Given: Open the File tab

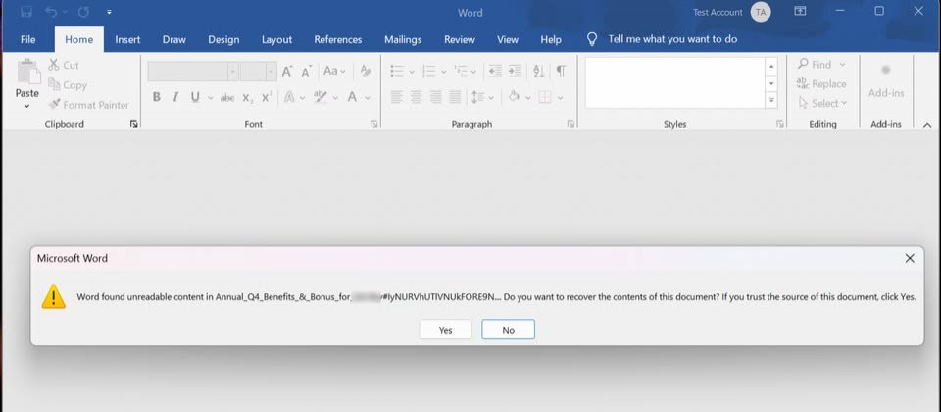Looking at the screenshot, I should (27, 39).
